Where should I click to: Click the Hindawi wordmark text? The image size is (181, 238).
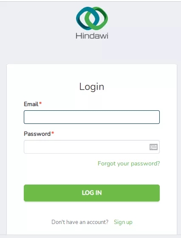coord(92,36)
